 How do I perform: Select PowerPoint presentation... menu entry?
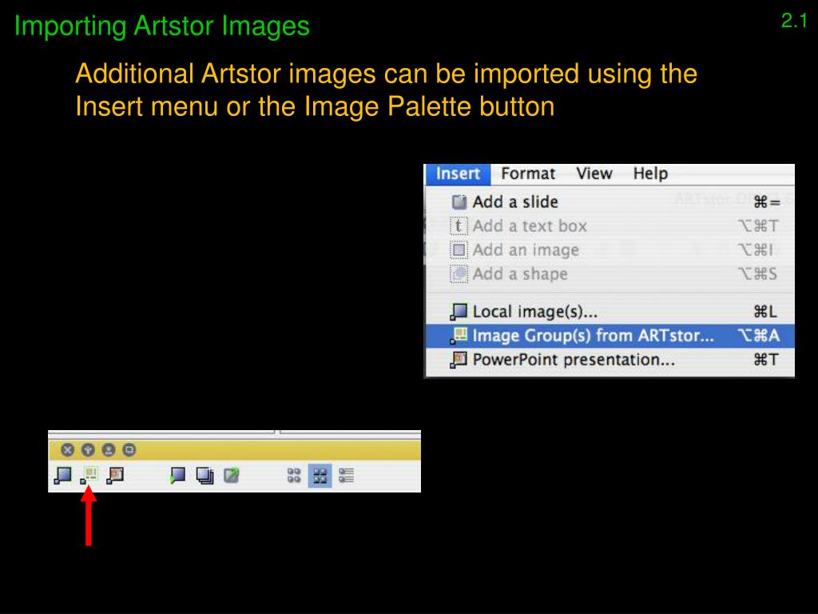tap(610, 360)
